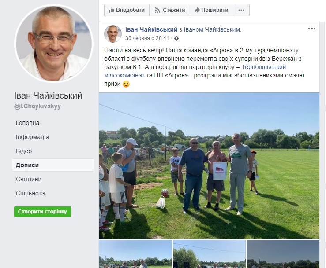The height and width of the screenshot is (268, 326).
Task: Open the Тернопільський м'ясокомбінат link
Action: pos(195,71)
